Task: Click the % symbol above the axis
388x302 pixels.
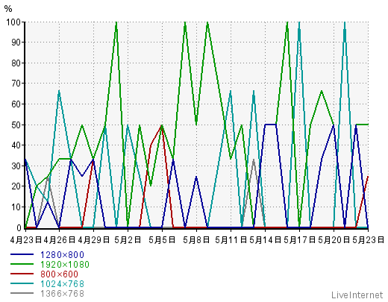Action: (8, 9)
